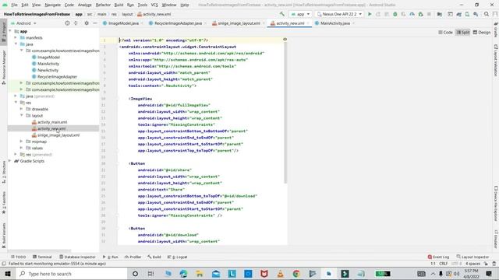Expand the values folder
This screenshot has height=280, width=499.
(21, 148)
